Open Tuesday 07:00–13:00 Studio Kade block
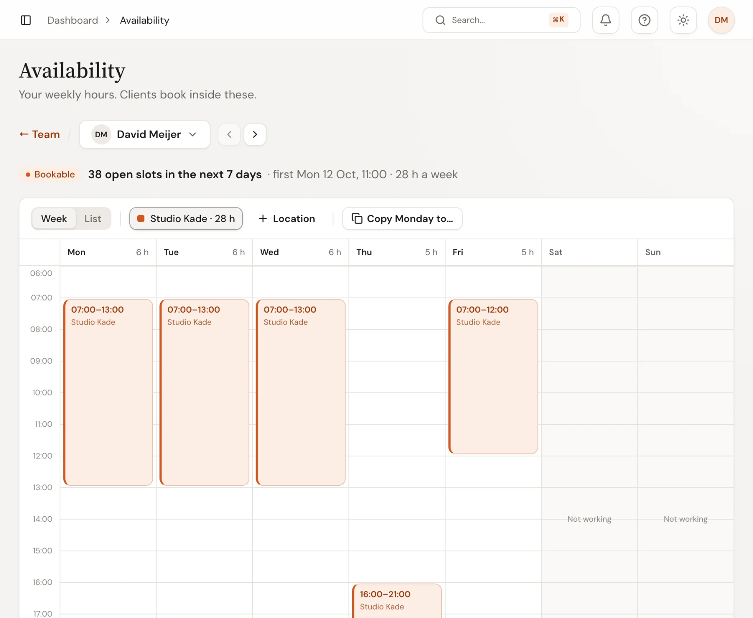Image resolution: width=753 pixels, height=618 pixels. [204, 392]
